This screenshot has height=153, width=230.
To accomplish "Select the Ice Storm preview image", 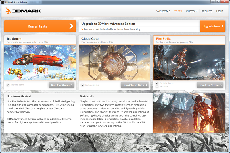I will point(40,63).
